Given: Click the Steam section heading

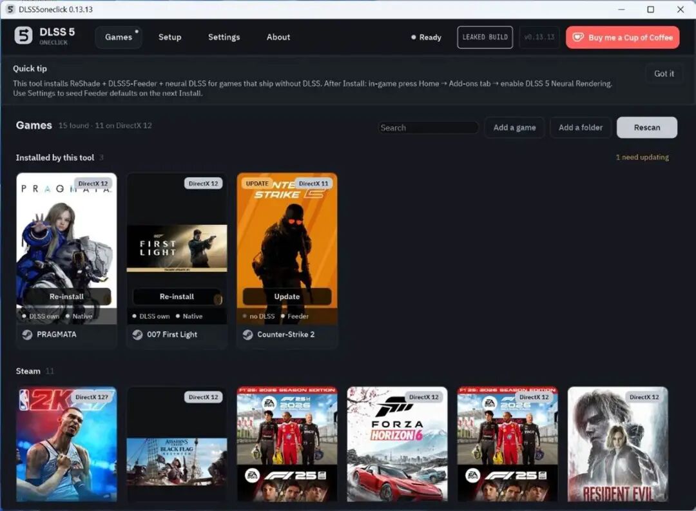Looking at the screenshot, I should click(x=28, y=371).
